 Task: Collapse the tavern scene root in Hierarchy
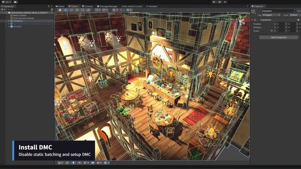[x=7, y=13]
